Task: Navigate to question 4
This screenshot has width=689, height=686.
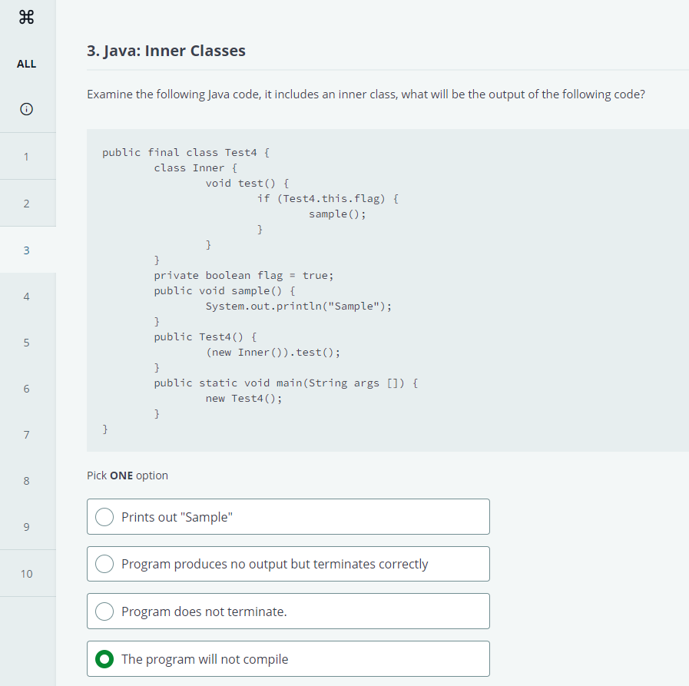Action: [x=27, y=297]
